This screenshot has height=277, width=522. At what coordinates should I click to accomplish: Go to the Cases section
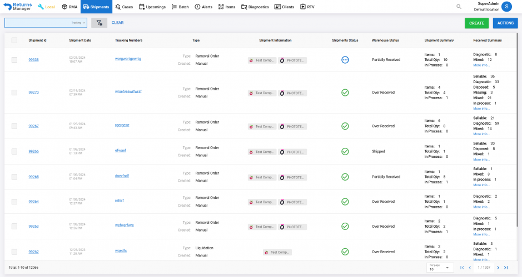click(x=124, y=7)
